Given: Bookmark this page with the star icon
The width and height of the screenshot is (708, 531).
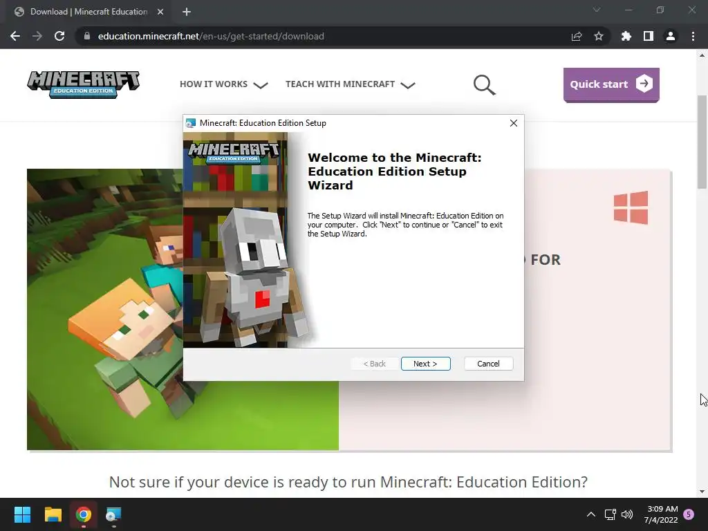Looking at the screenshot, I should point(599,36).
